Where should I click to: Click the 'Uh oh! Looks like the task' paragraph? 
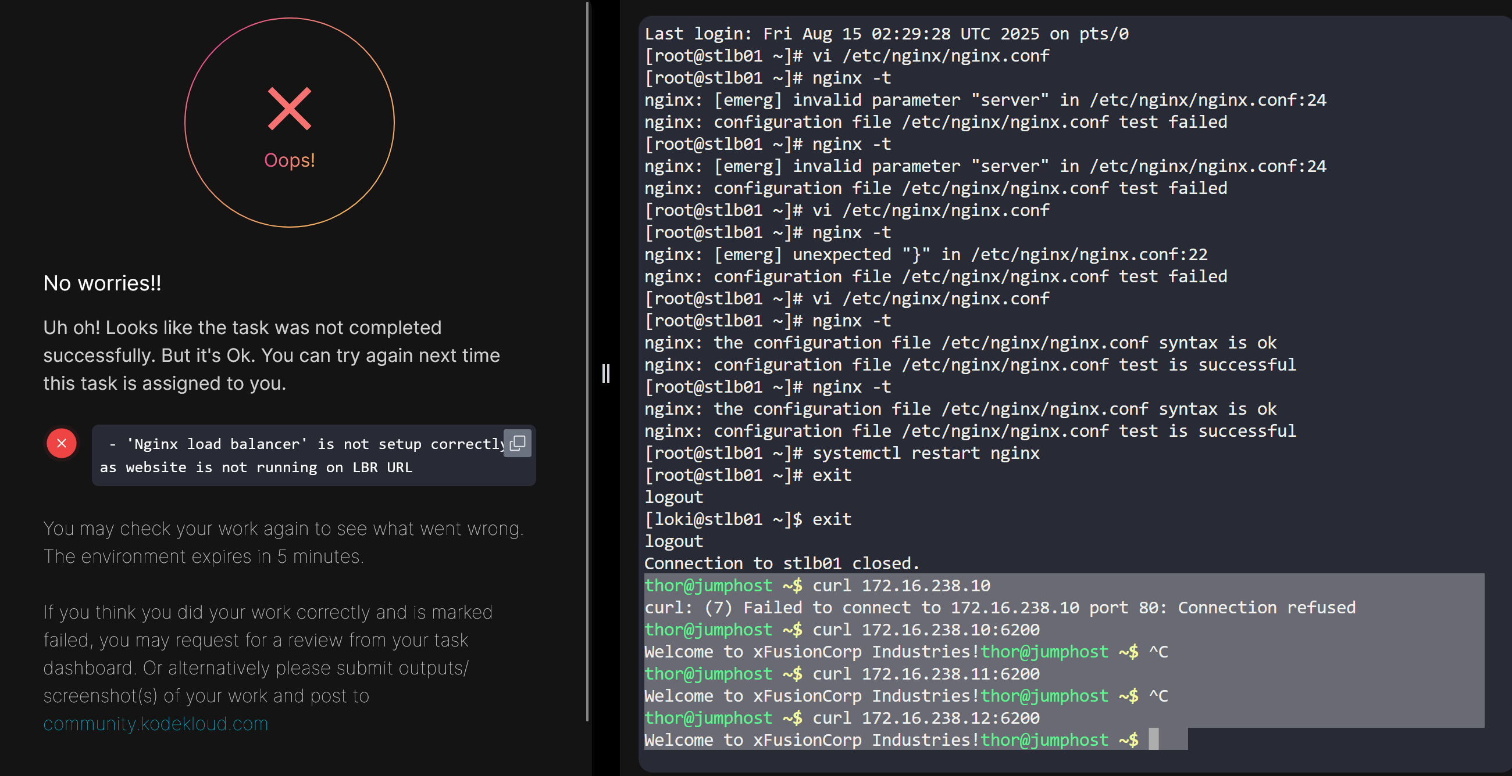coord(272,355)
